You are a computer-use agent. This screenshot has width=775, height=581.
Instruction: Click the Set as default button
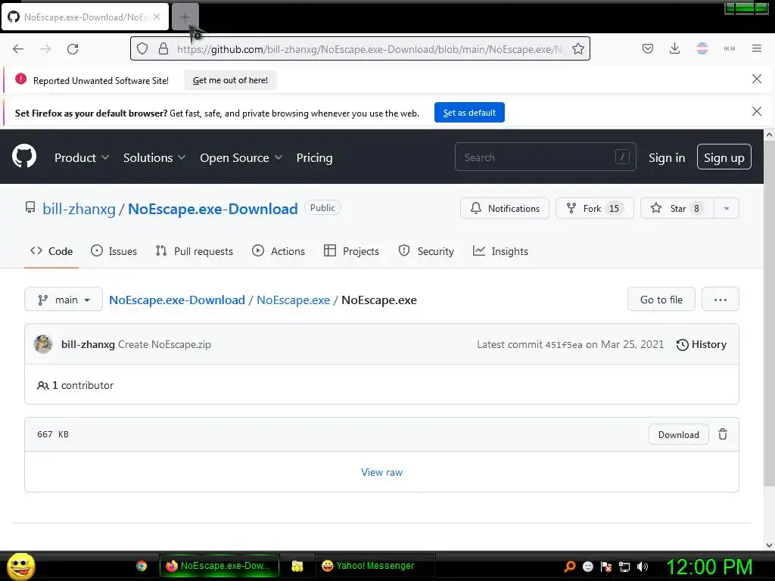pyautogui.click(x=469, y=113)
